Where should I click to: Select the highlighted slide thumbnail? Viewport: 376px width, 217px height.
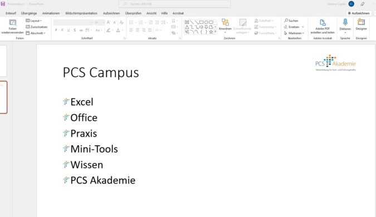click(x=3, y=97)
